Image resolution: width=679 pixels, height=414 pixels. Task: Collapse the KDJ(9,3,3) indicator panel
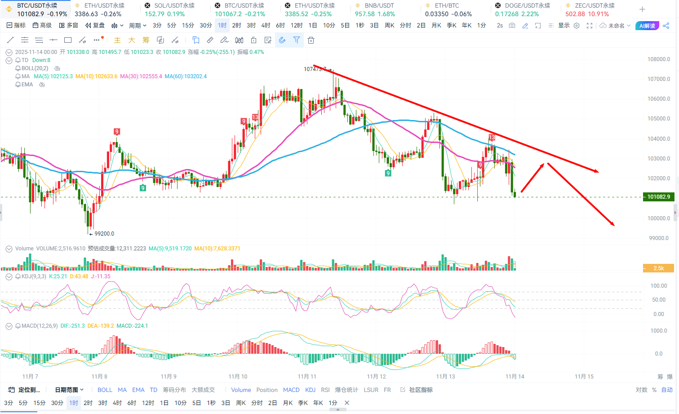click(9, 276)
